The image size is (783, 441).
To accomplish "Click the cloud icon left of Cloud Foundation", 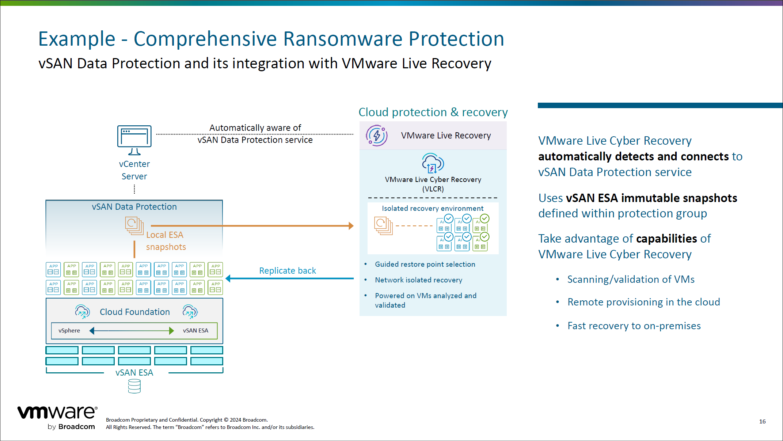I will pyautogui.click(x=82, y=312).
